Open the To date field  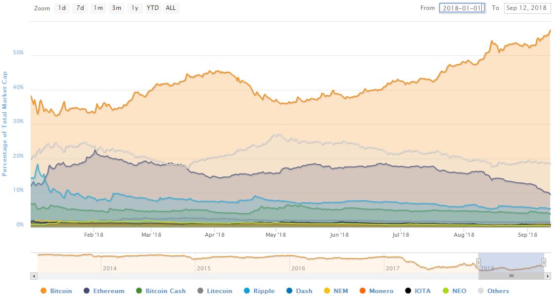527,8
